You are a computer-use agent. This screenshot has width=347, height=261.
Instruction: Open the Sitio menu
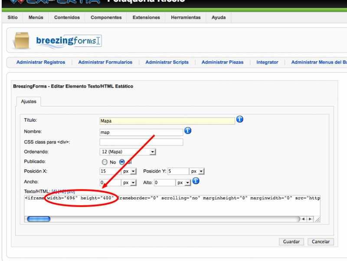[13, 17]
